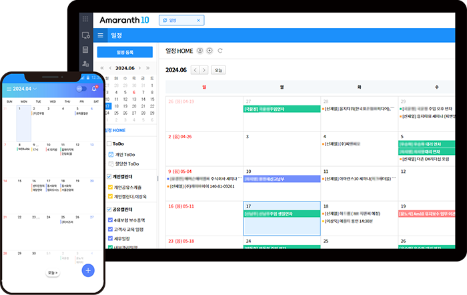This screenshot has width=467, height=295.
Task: Click the screen icon beside 일정 HOME
Action: (x=200, y=51)
